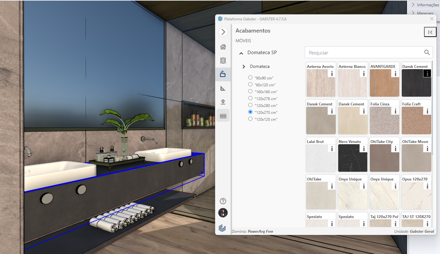440x254 pixels.
Task: Click the Gabster logo at sidebar bottom
Action: tap(223, 227)
